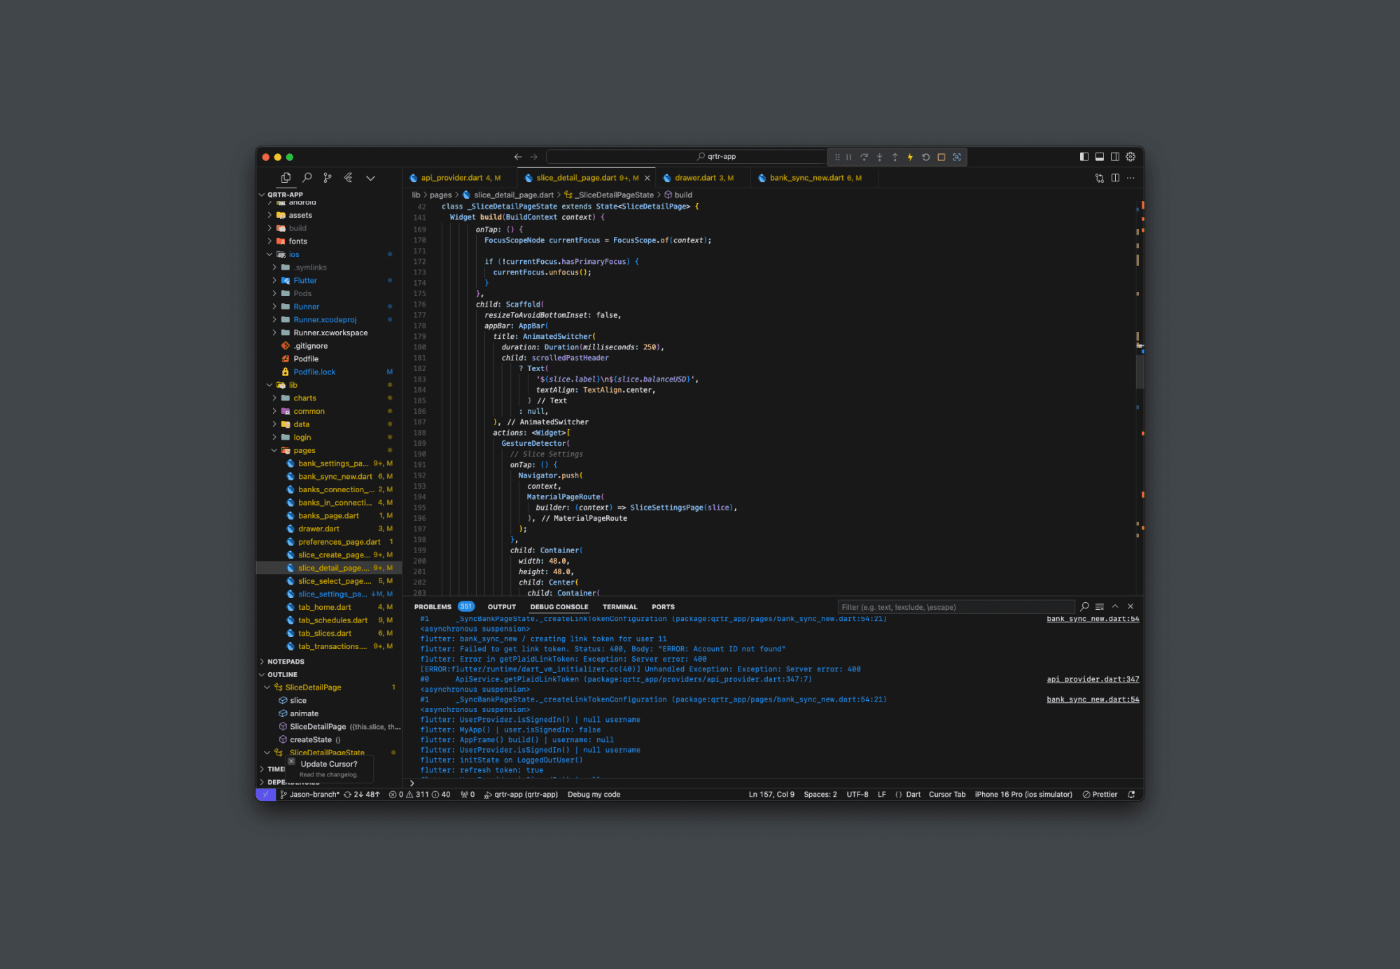1400x969 pixels.
Task: Toggle the primary sidebar visibility
Action: pyautogui.click(x=1084, y=157)
